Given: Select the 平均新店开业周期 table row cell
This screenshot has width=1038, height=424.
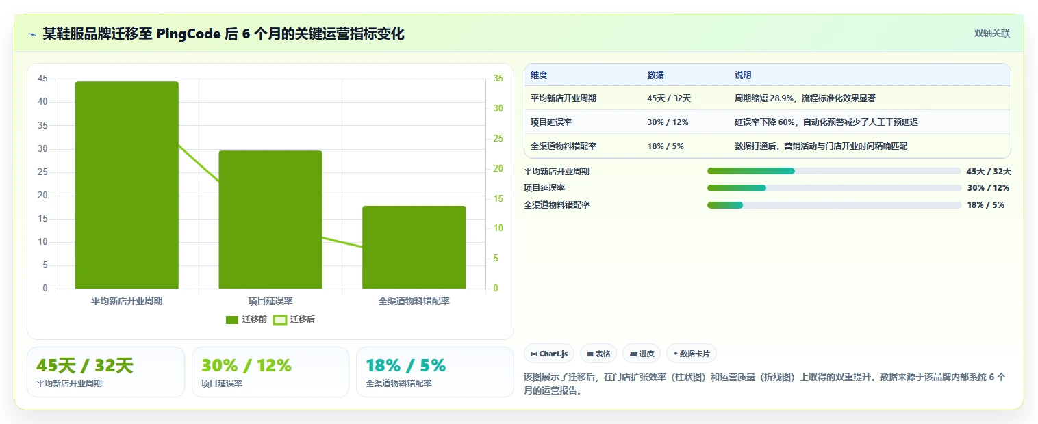Looking at the screenshot, I should pos(582,98).
